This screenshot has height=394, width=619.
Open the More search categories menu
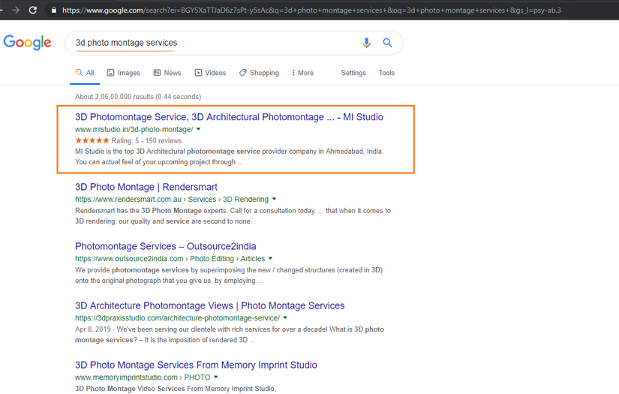coord(303,73)
